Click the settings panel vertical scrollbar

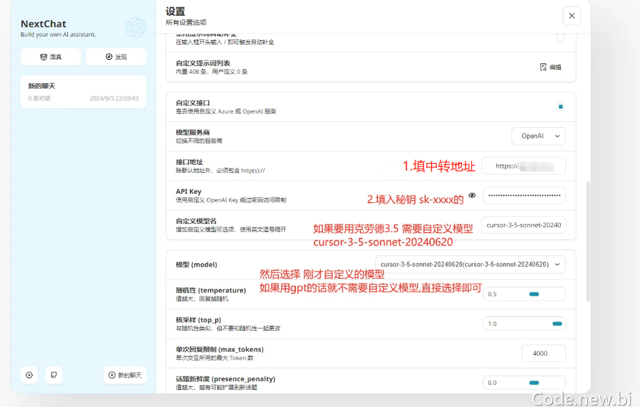[x=588, y=241]
